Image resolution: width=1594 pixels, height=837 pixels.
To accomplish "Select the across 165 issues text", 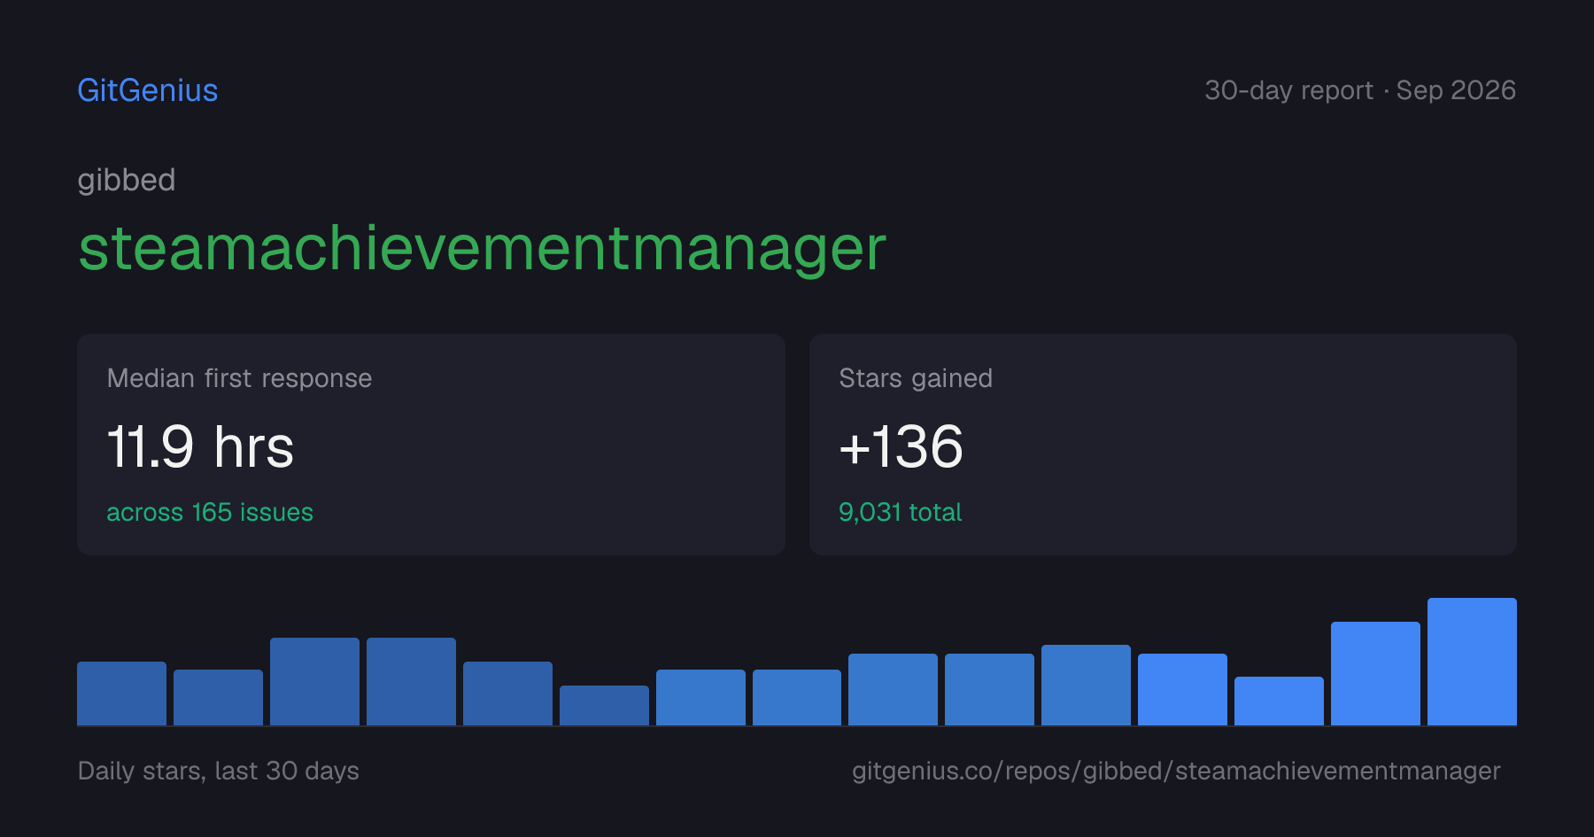I will 210,512.
